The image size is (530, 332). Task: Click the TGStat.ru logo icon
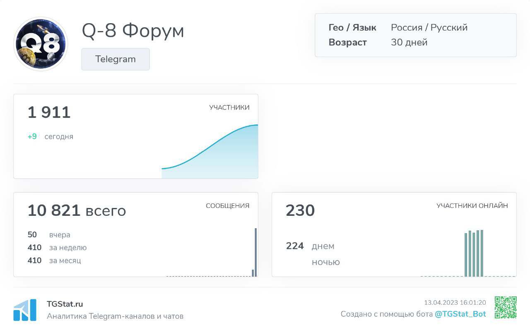click(x=25, y=310)
